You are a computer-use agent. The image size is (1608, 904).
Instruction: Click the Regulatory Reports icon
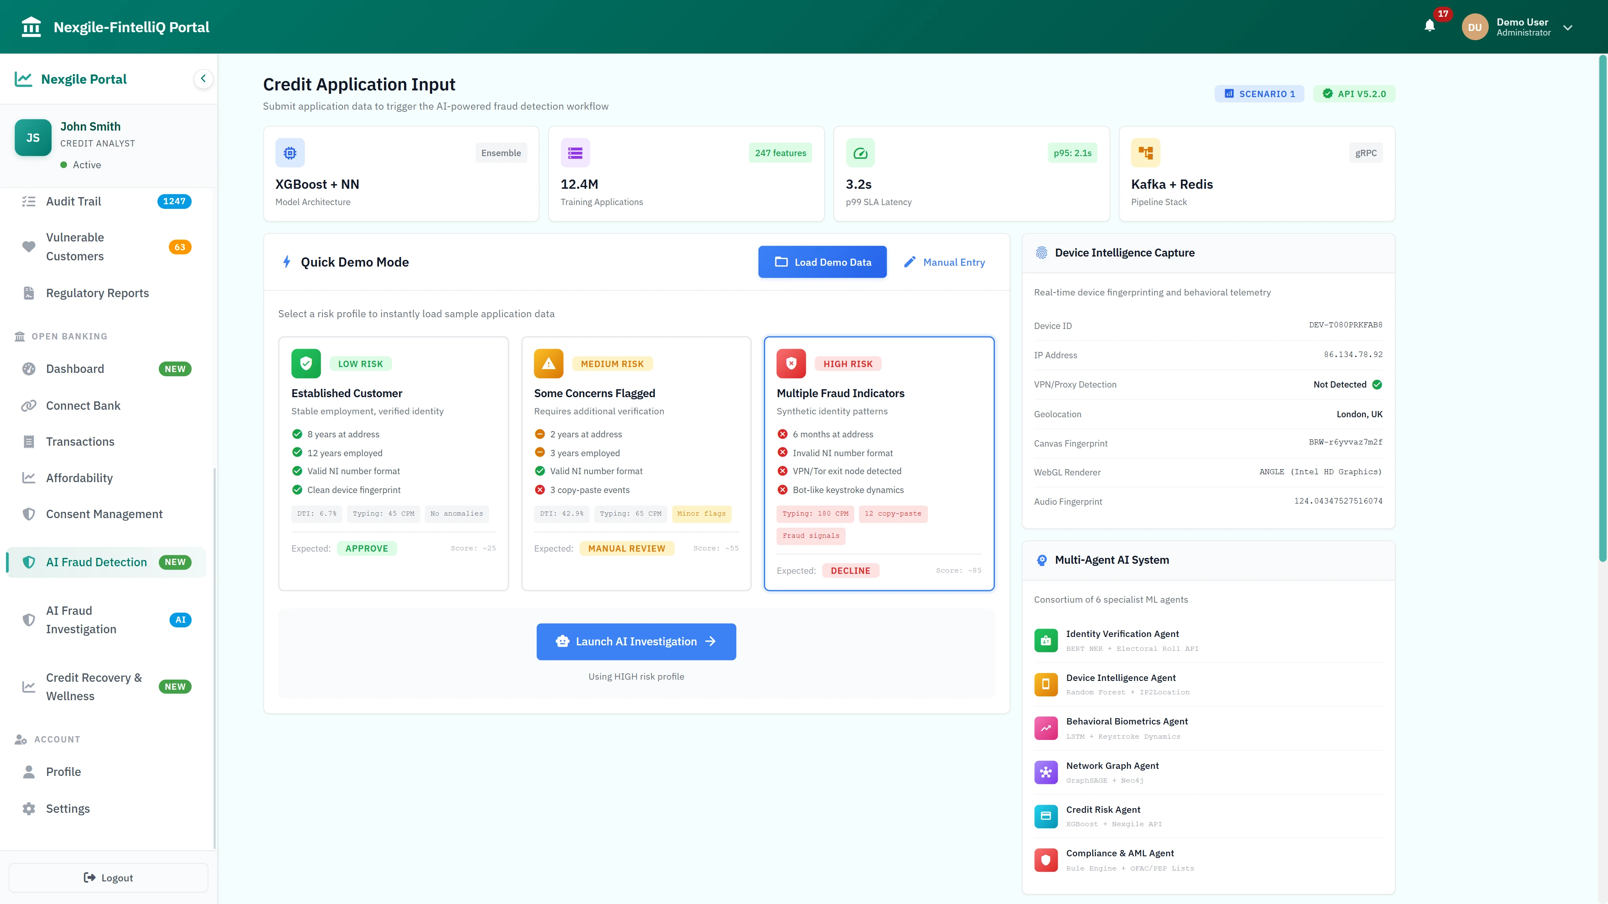[29, 293]
